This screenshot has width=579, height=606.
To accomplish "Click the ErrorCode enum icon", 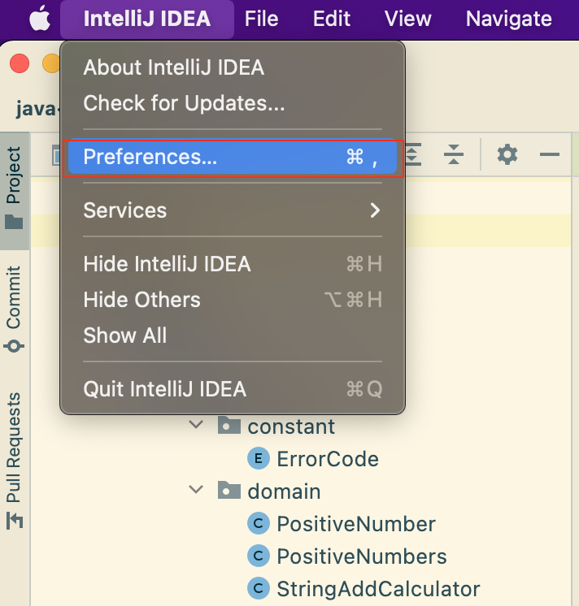I will tap(259, 459).
